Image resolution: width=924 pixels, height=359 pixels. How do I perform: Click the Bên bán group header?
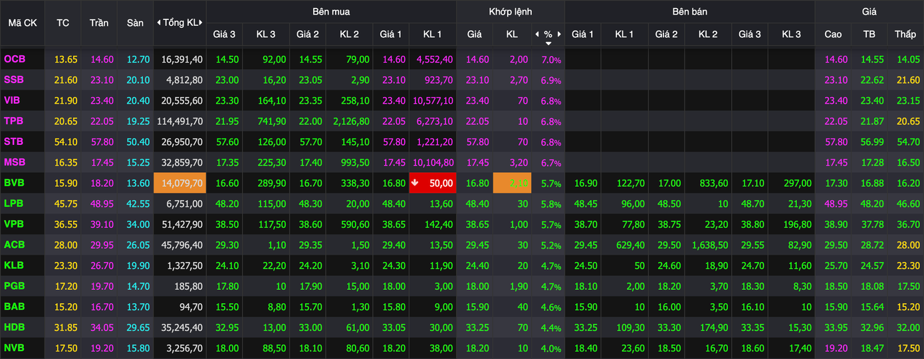[689, 11]
